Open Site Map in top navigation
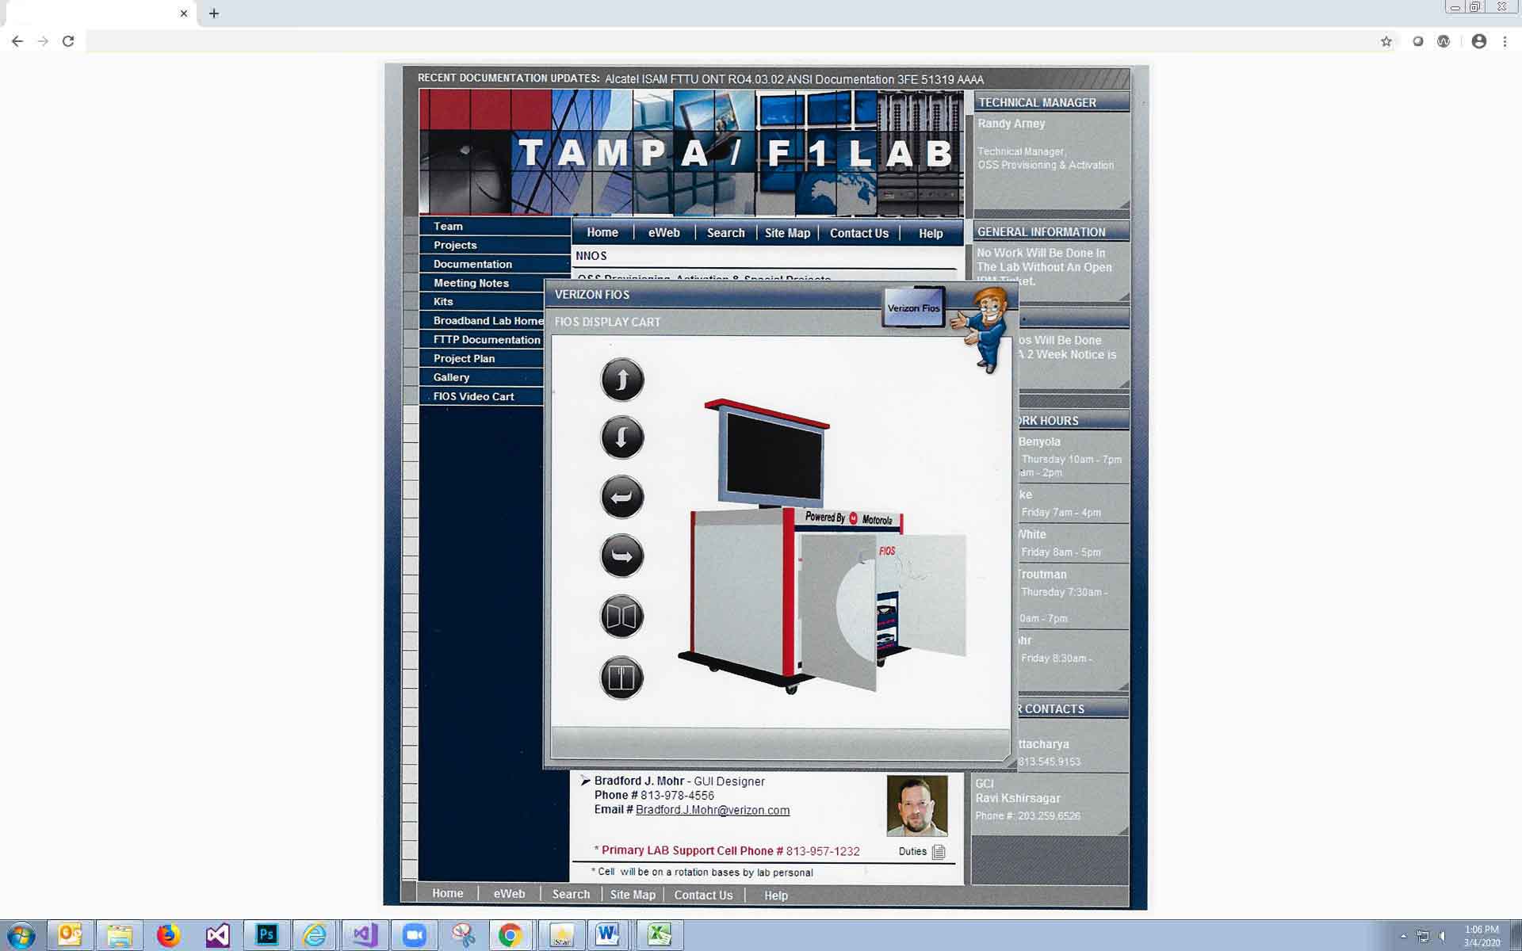 pyautogui.click(x=787, y=233)
